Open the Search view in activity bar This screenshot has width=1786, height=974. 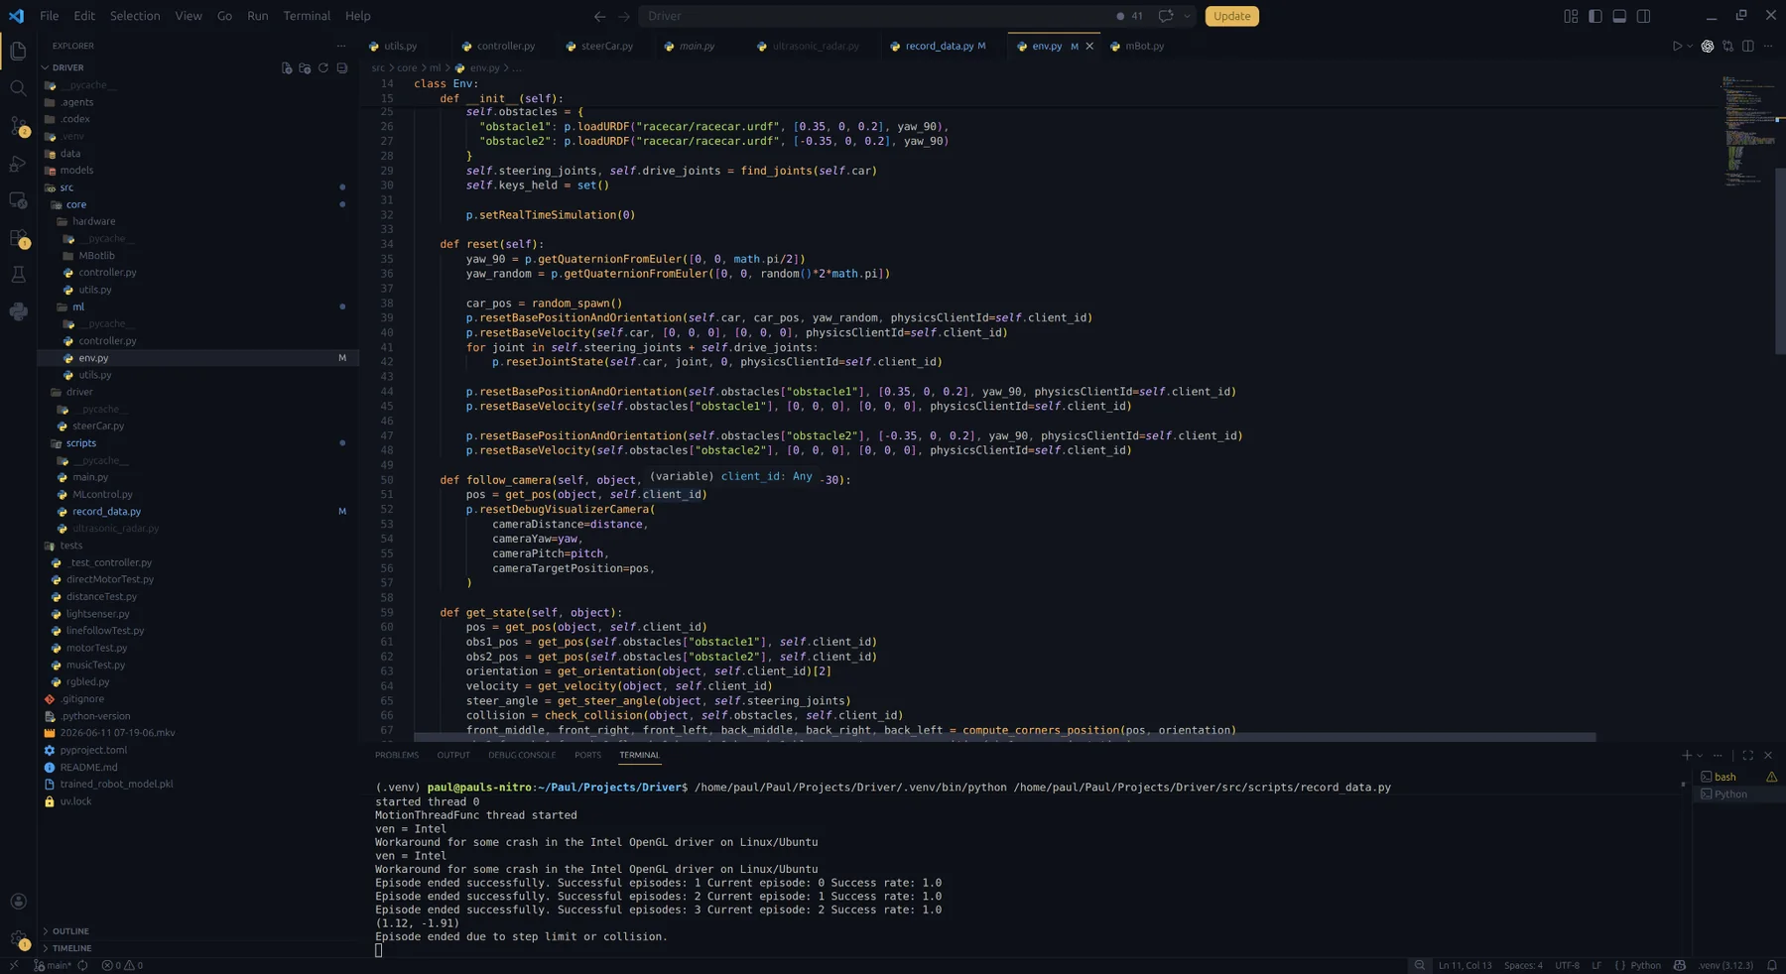pyautogui.click(x=18, y=89)
